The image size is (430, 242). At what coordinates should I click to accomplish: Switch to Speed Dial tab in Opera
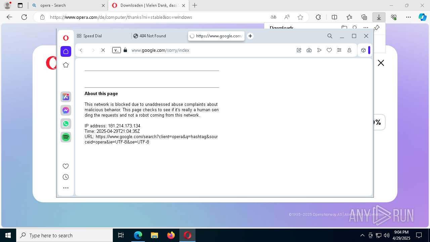[102, 36]
